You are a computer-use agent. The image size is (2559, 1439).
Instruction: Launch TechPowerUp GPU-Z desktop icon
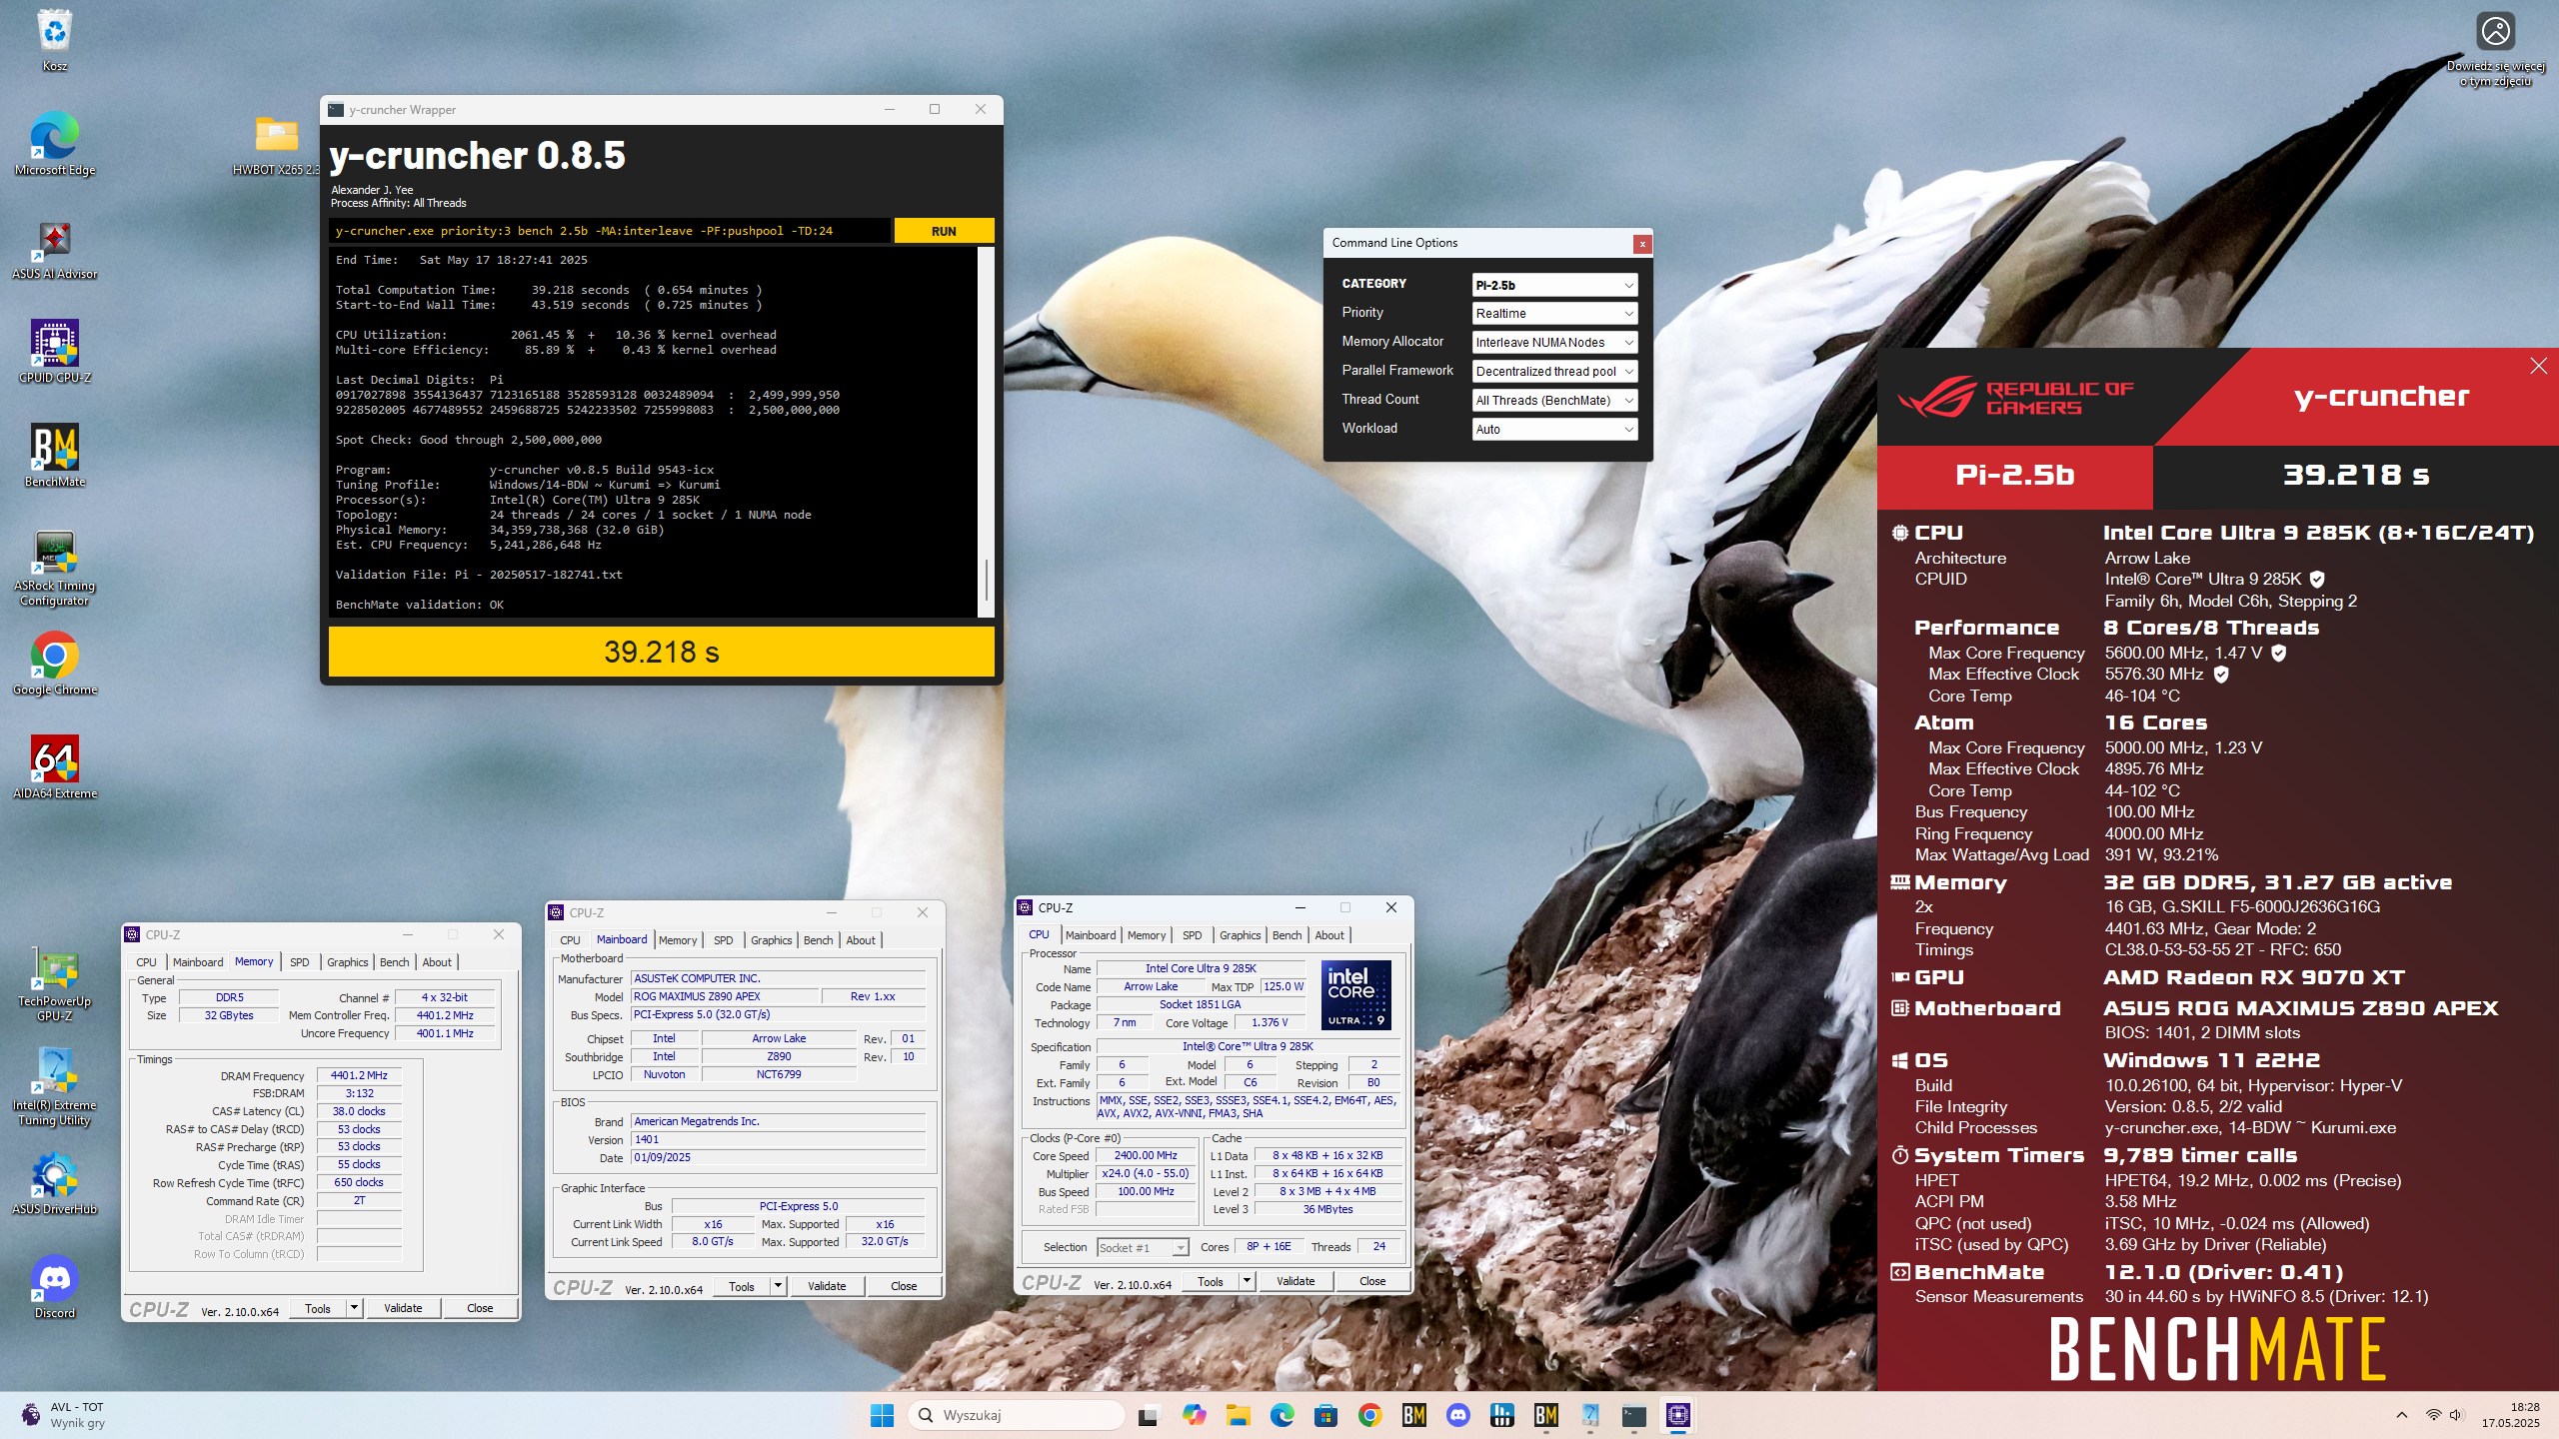pos(54,983)
